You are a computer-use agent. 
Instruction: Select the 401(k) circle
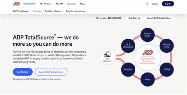click(166, 70)
